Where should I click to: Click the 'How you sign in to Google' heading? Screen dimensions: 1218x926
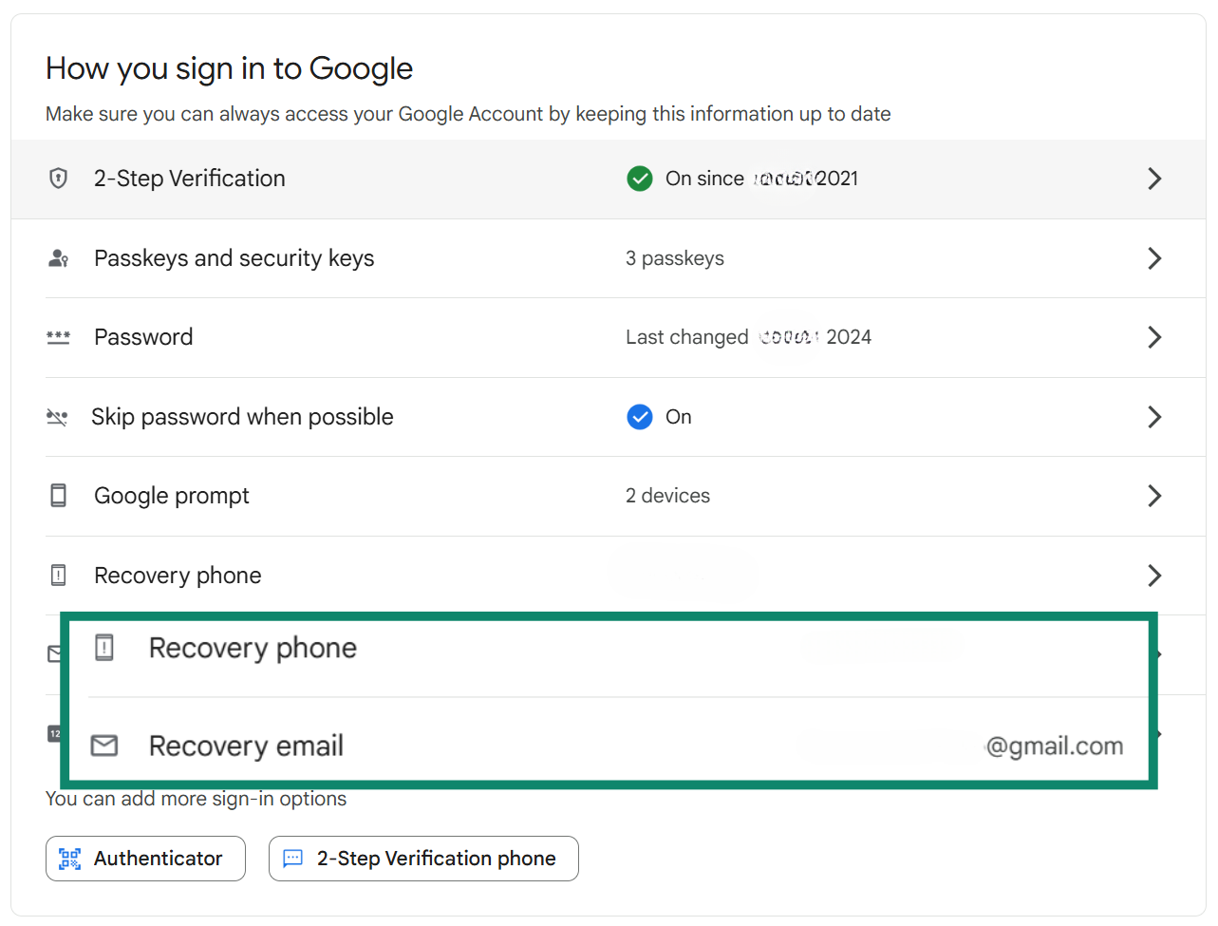230,68
